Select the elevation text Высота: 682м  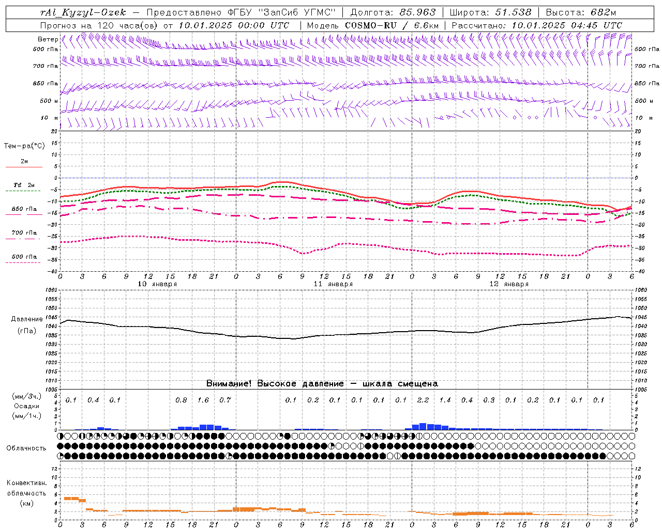click(581, 12)
